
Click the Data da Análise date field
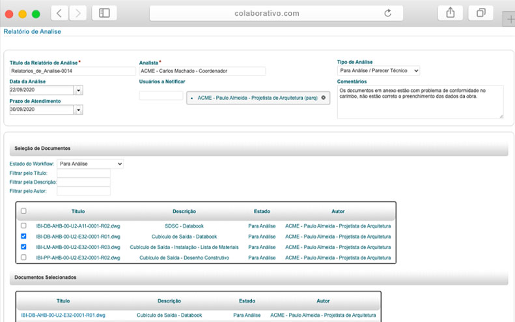click(42, 90)
